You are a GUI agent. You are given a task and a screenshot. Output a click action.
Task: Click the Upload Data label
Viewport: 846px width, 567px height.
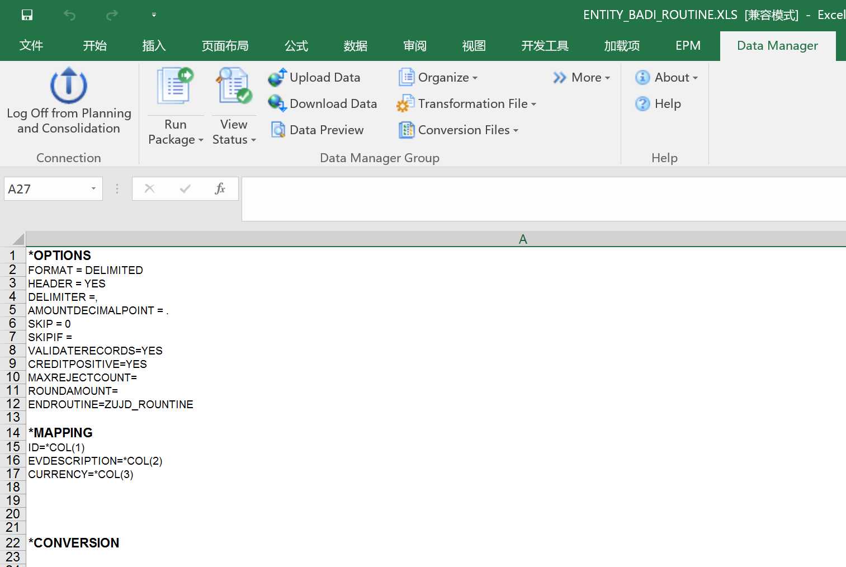[325, 77]
